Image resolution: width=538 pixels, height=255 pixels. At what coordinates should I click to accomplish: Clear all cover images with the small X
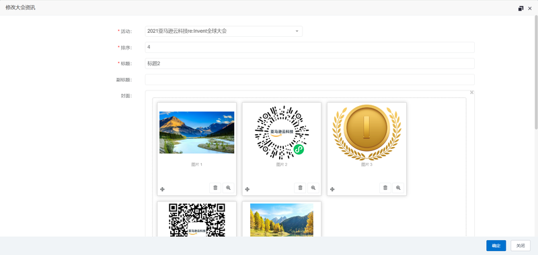(472, 93)
